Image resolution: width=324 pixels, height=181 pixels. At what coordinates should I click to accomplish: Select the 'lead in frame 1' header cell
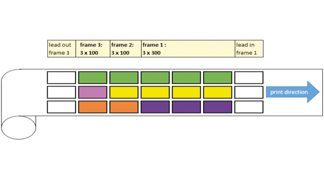pos(249,49)
